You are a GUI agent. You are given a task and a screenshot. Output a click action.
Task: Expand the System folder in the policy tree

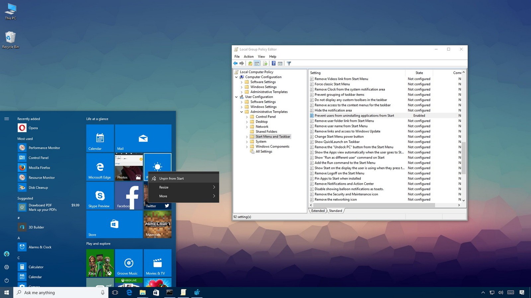tap(246, 141)
